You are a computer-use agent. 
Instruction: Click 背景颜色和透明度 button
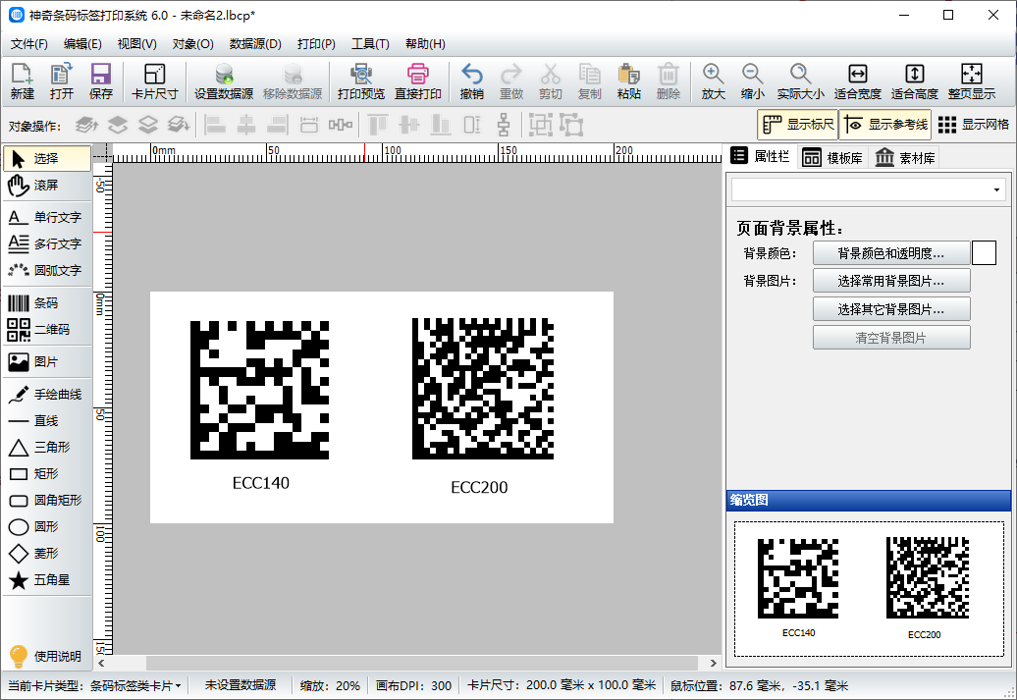pyautogui.click(x=891, y=253)
